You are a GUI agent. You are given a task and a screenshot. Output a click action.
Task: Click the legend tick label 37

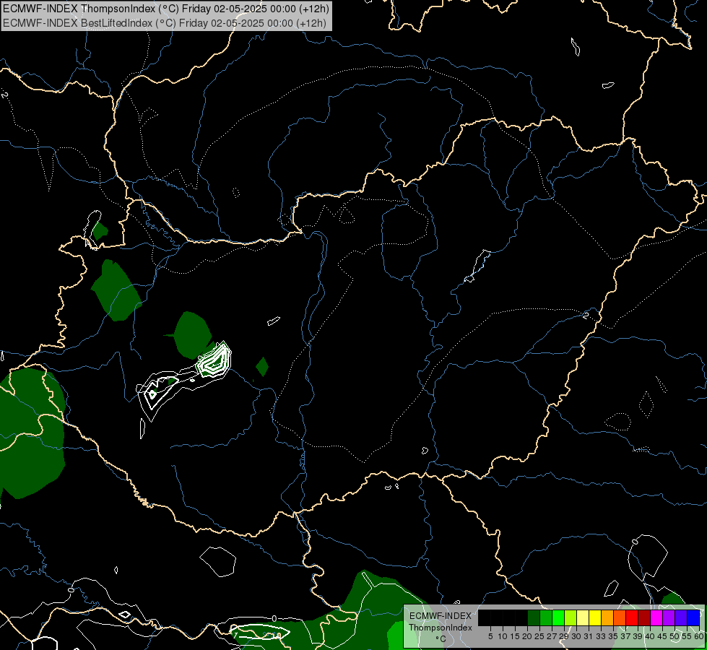(626, 636)
